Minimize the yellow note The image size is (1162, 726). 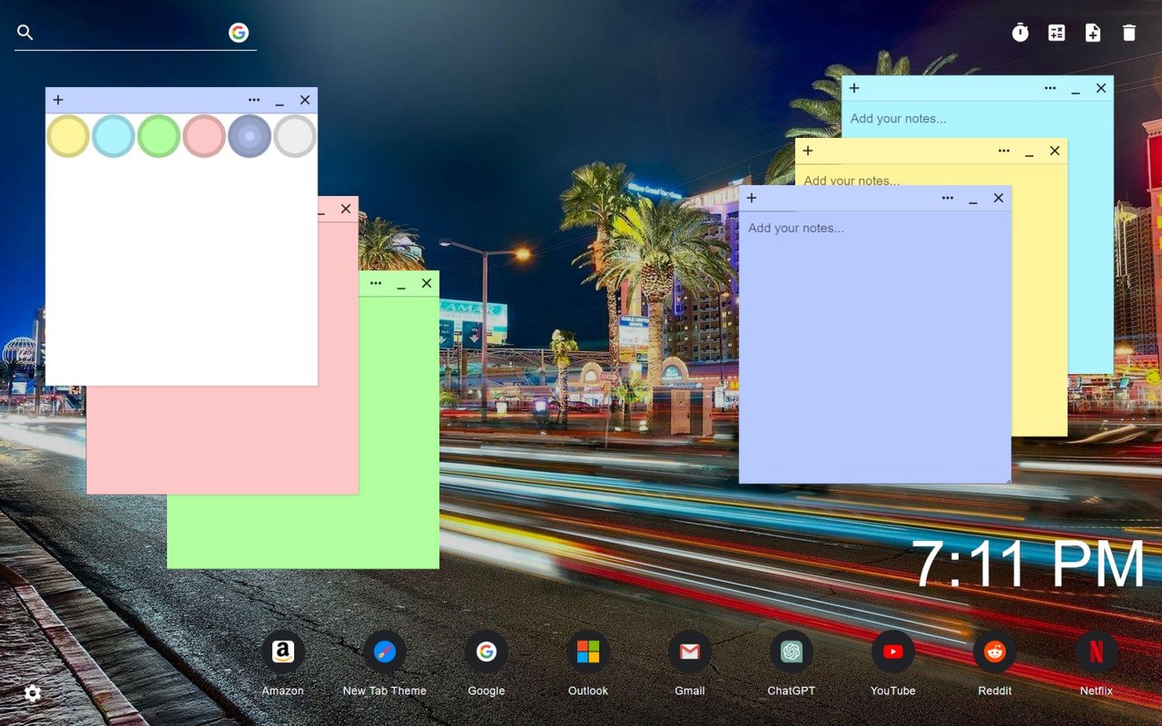(1029, 152)
